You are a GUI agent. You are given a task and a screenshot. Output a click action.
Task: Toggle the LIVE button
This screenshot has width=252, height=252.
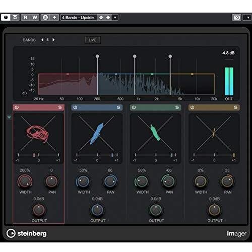[x=93, y=40]
